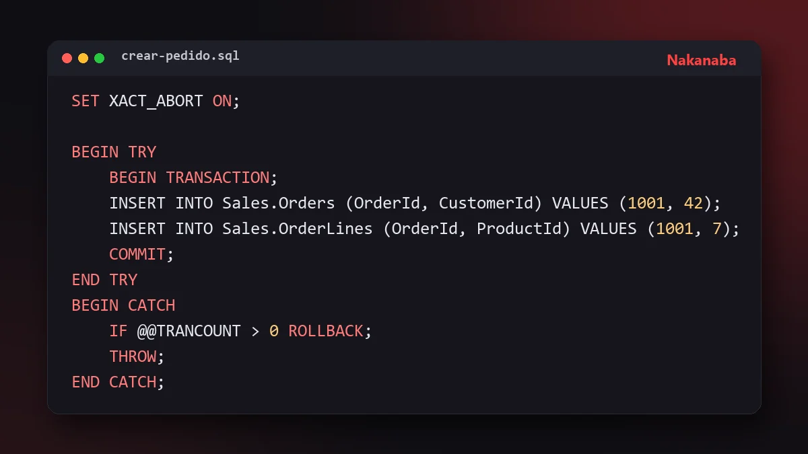Viewport: 808px width, 454px height.
Task: Click the value 7
Action: click(x=717, y=229)
